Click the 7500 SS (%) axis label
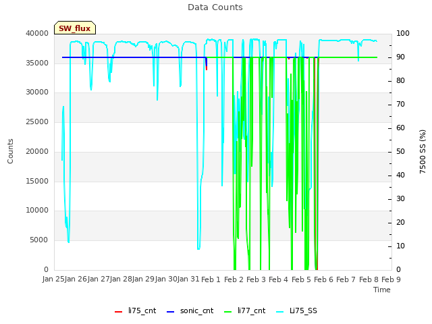The height and width of the screenshot is (324, 432). click(x=423, y=151)
